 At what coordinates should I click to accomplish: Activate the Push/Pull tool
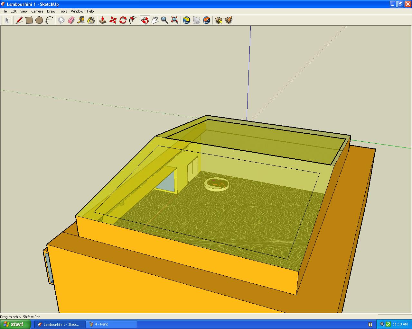pyautogui.click(x=103, y=20)
